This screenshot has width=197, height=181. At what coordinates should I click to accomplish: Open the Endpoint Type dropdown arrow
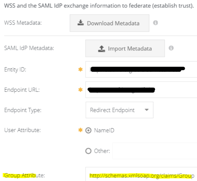(x=147, y=110)
